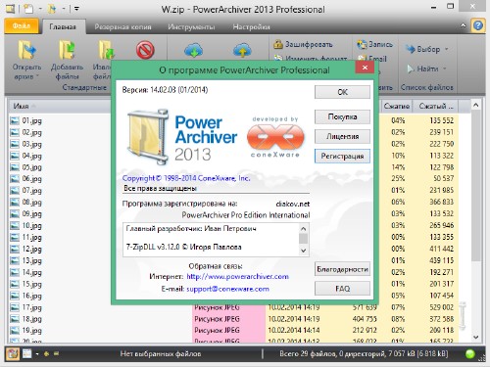Image resolution: width=490 pixels, height=367 pixels.
Task: Select the 01.jpg file icon
Action: [x=15, y=120]
